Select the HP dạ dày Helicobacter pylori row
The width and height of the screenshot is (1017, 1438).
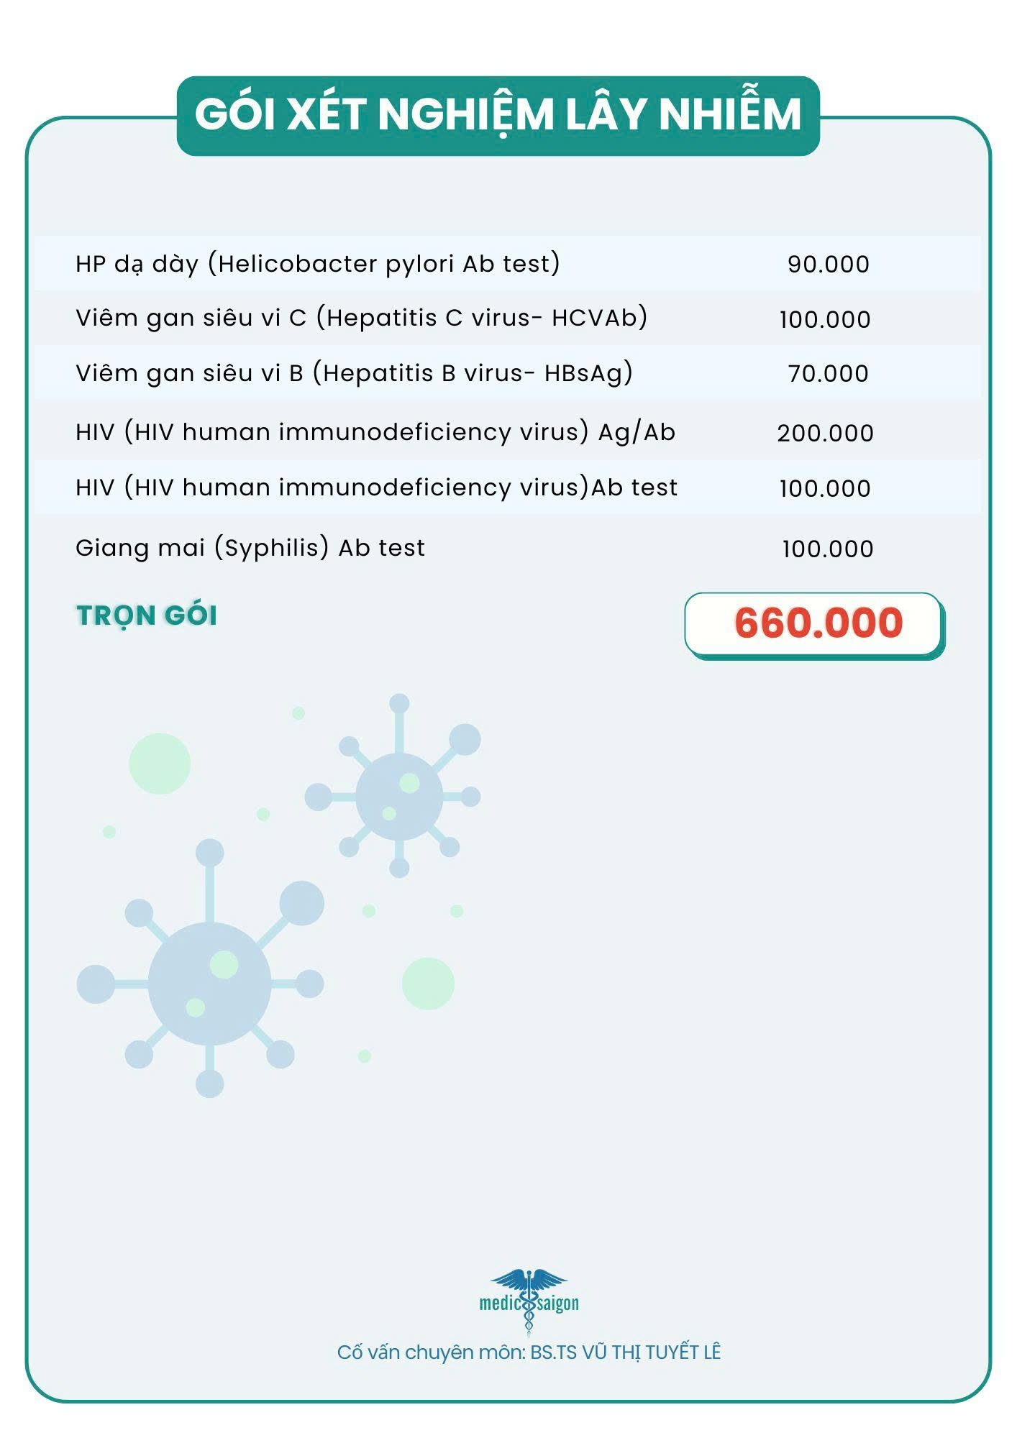coord(317,264)
